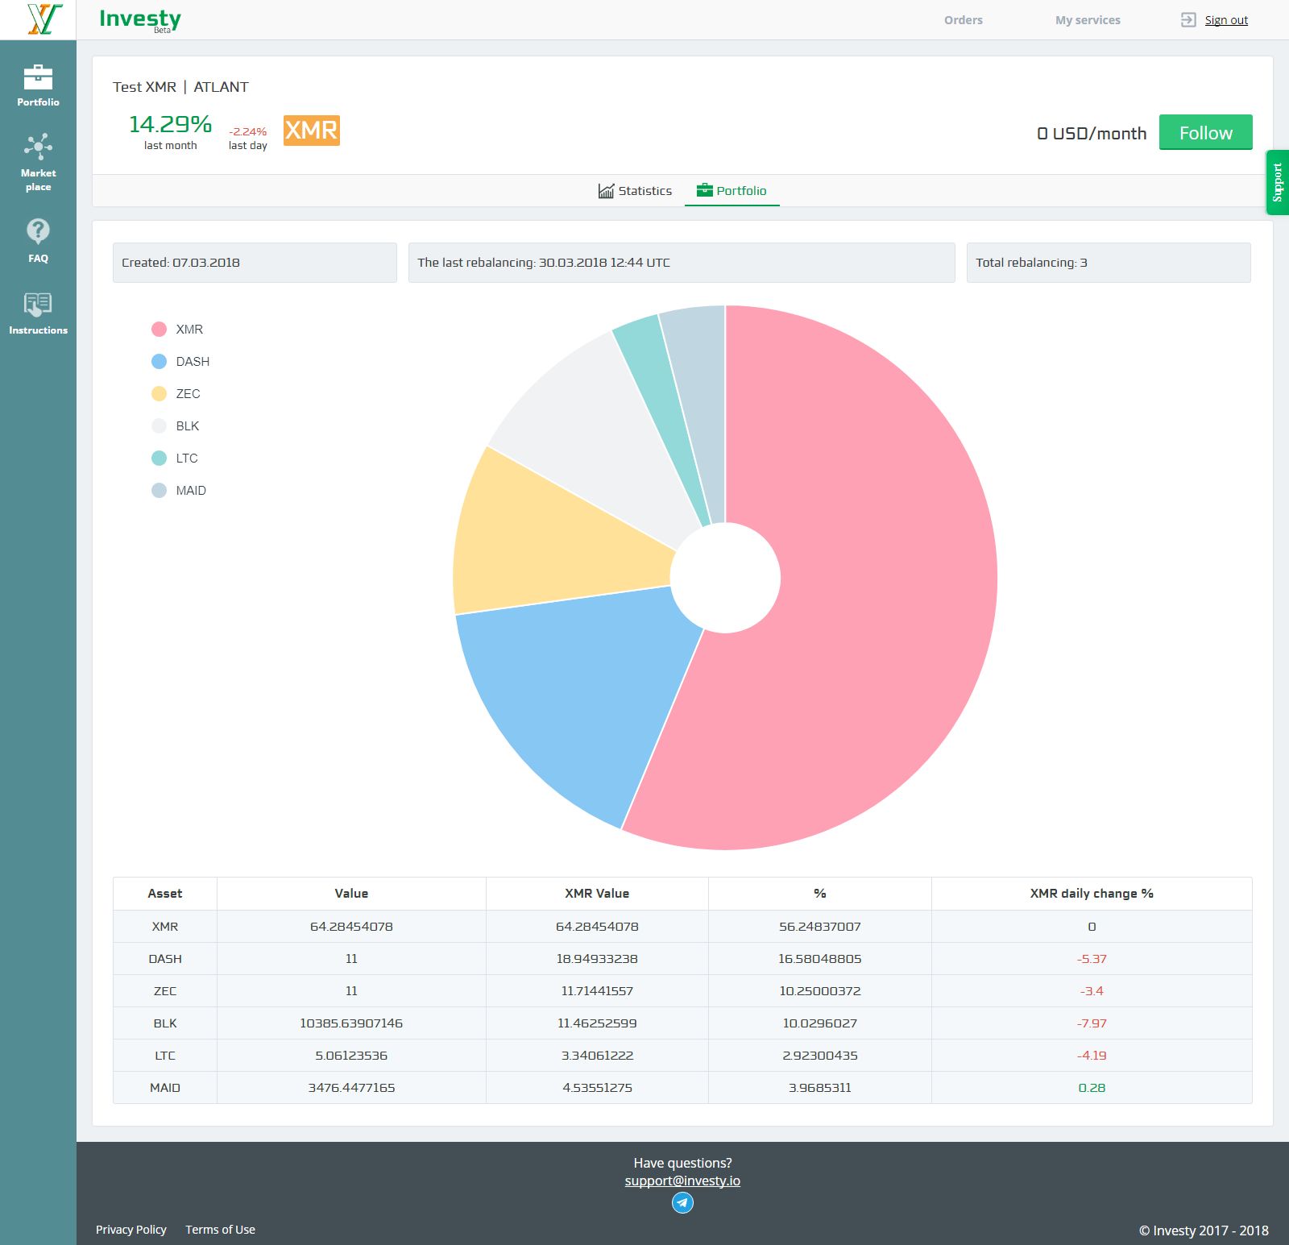
Task: Click the BLK asset cell in table
Action: pos(165,1023)
